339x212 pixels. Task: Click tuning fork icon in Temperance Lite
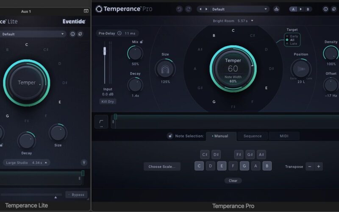click(84, 162)
